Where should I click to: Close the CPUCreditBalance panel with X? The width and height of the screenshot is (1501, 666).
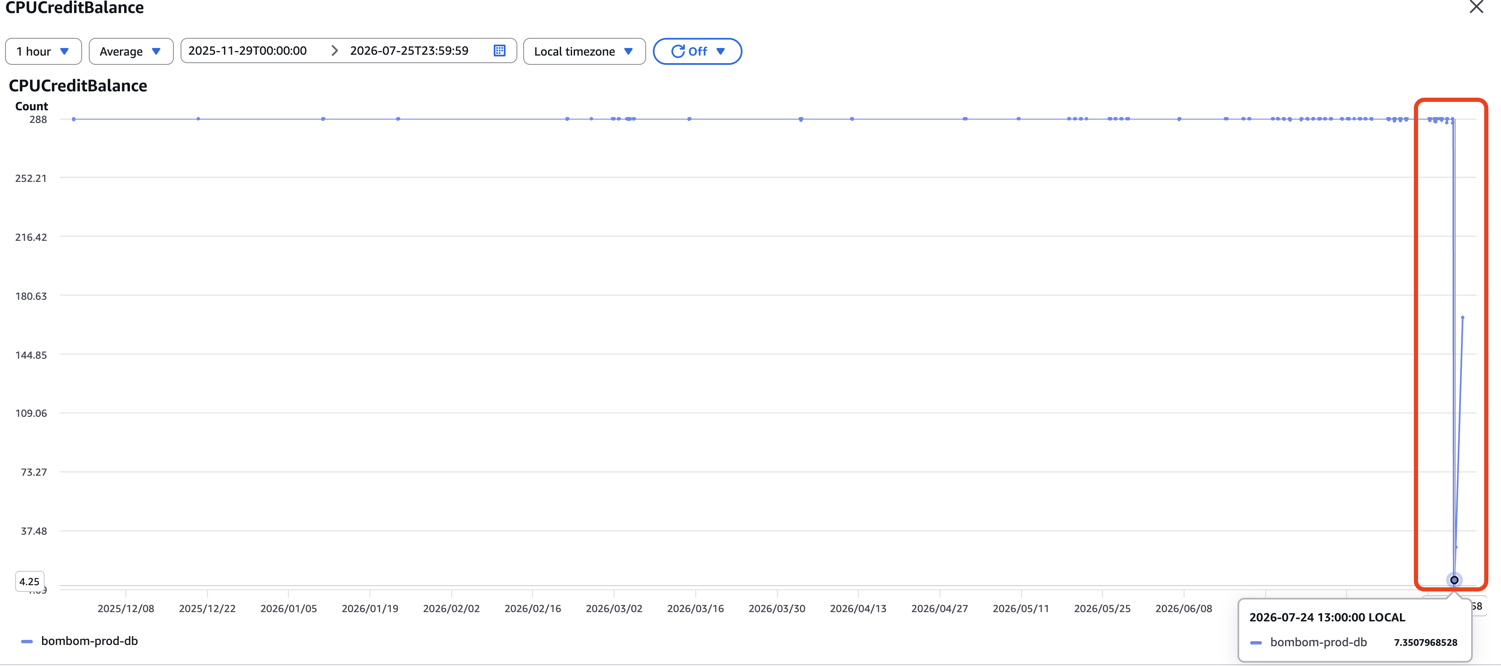pyautogui.click(x=1476, y=7)
